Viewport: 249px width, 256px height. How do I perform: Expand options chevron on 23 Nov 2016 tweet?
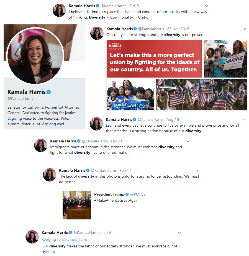pos(244,29)
